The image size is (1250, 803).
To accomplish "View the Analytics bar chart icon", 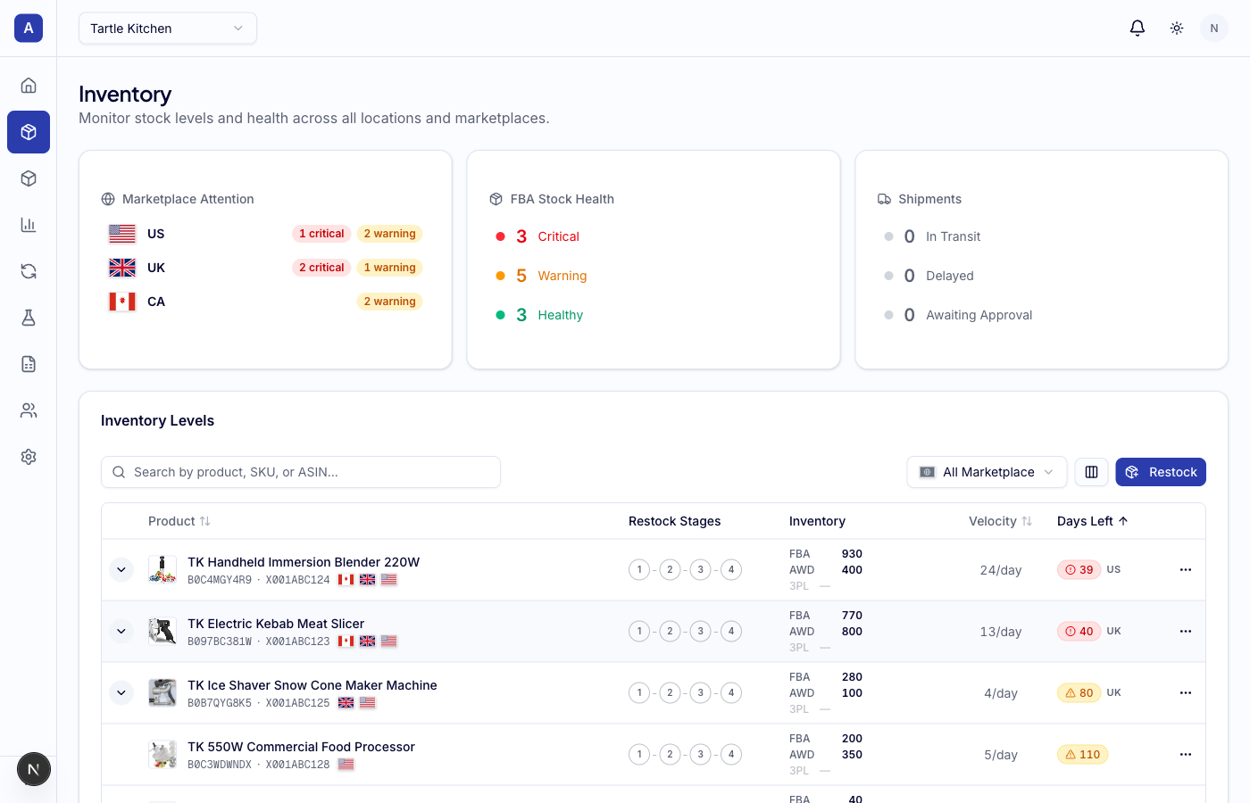I will tap(28, 224).
